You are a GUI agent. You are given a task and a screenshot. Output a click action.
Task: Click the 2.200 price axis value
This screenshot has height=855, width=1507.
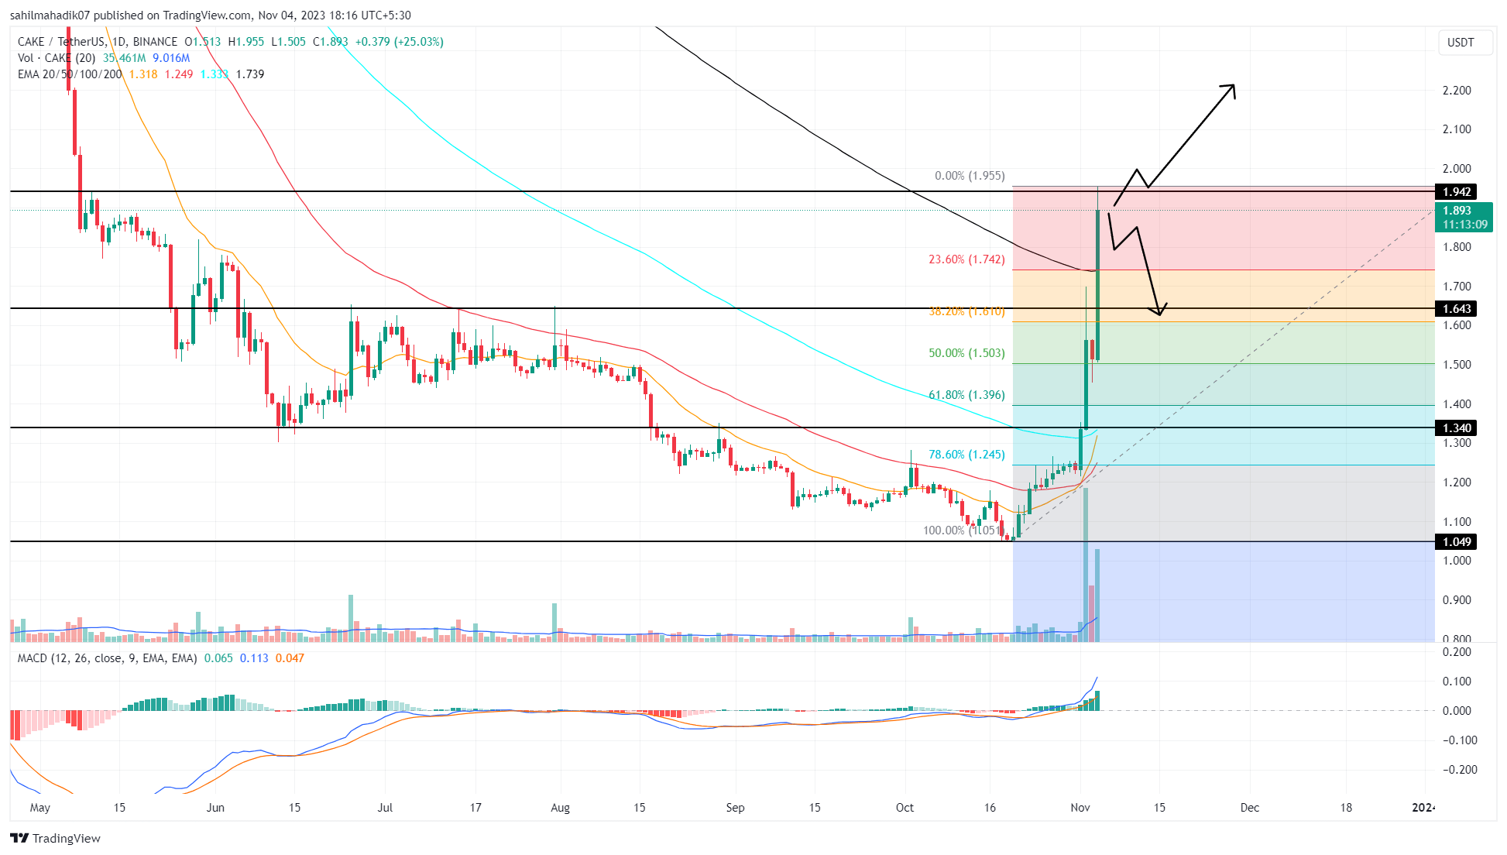(1457, 91)
